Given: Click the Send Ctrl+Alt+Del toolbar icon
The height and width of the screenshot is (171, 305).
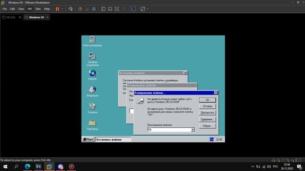Looking at the screenshot, I should (71, 9).
